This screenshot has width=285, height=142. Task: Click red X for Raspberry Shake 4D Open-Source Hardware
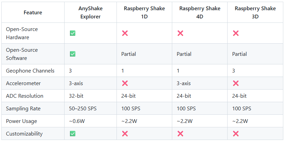click(x=180, y=33)
